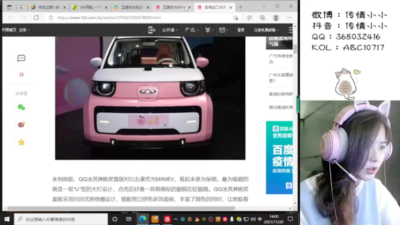Open the tab actions menu icon
Viewport: 400px width, 225px height.
[9, 7]
